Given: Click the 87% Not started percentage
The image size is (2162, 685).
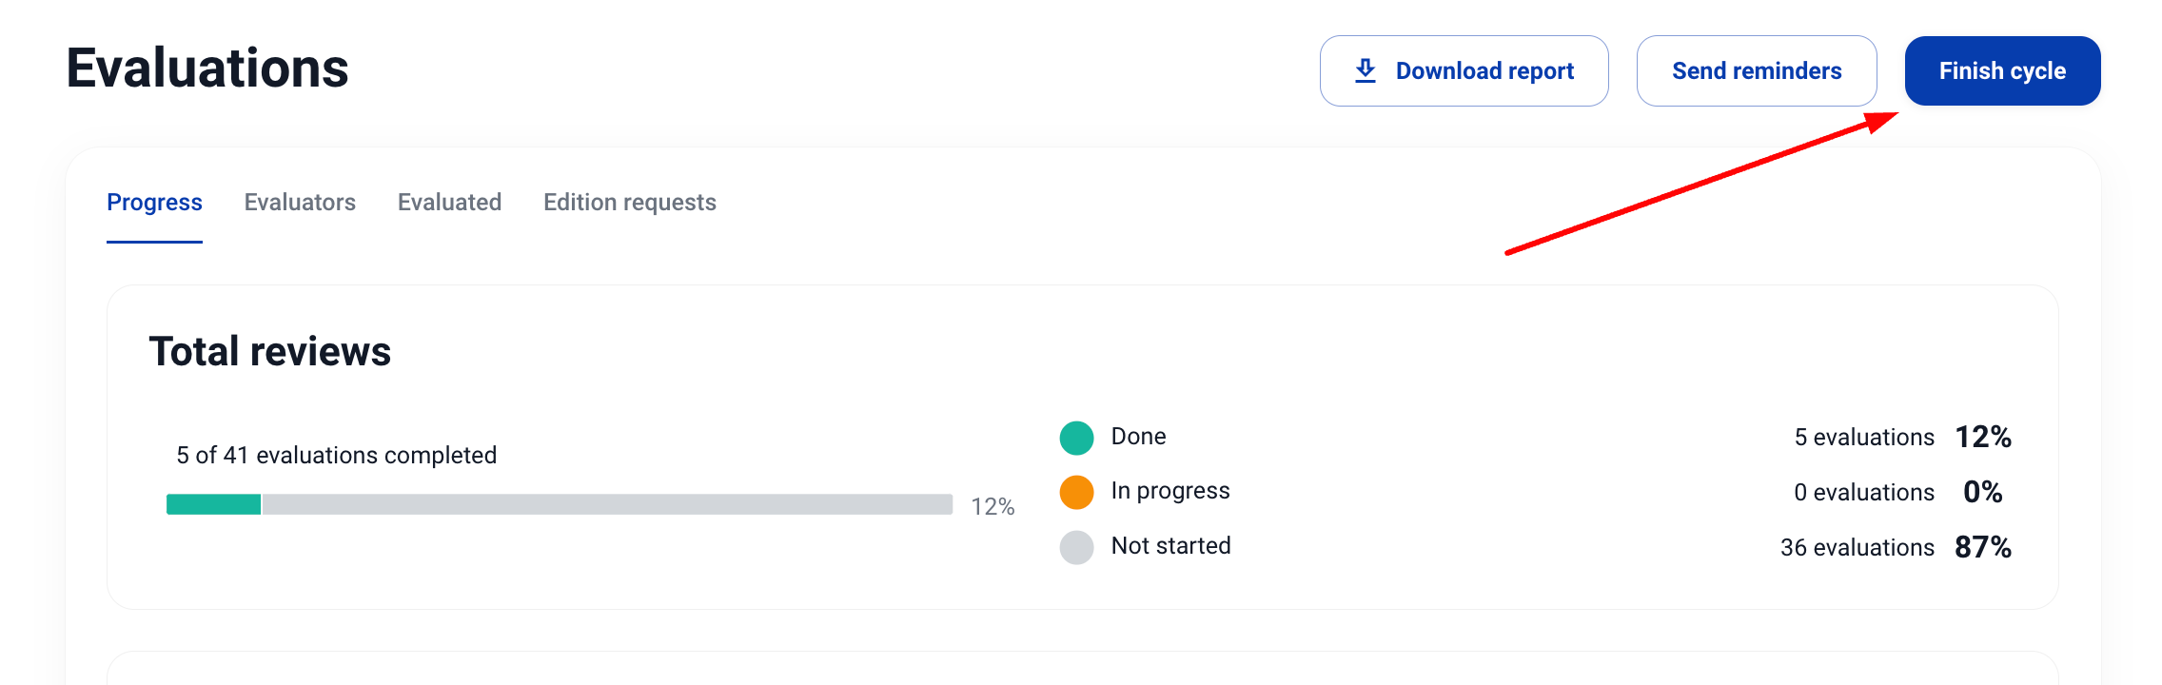Looking at the screenshot, I should click(x=1983, y=547).
